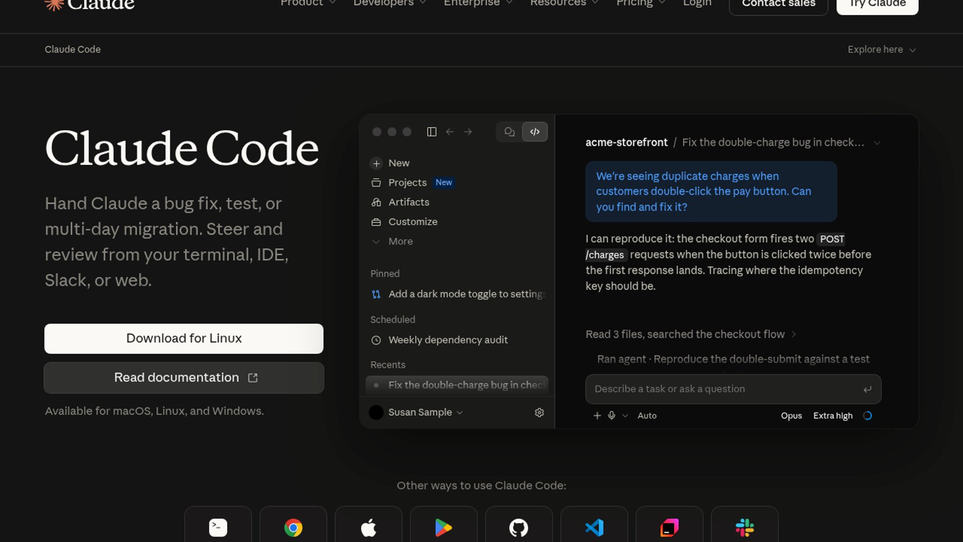
Task: Click Read documentation button
Action: [x=184, y=378]
